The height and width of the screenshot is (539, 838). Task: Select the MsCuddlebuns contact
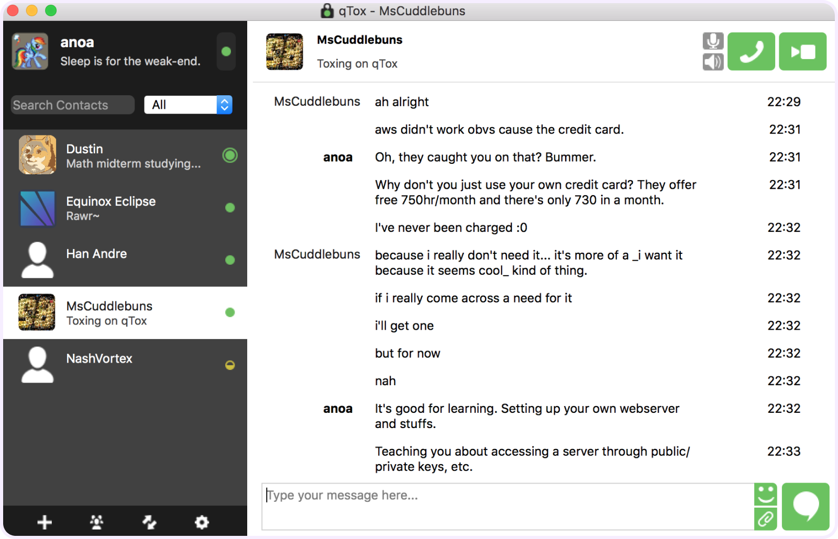point(125,312)
